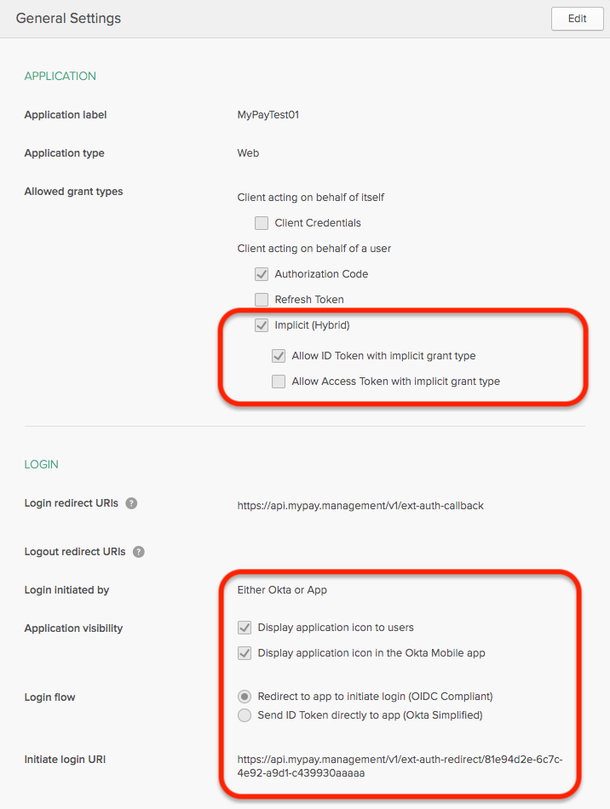Click the Edit button in General Settings
610x809 pixels.
(577, 19)
